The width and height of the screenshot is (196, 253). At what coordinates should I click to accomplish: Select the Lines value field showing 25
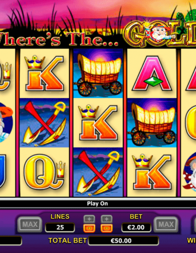pyautogui.click(x=60, y=228)
